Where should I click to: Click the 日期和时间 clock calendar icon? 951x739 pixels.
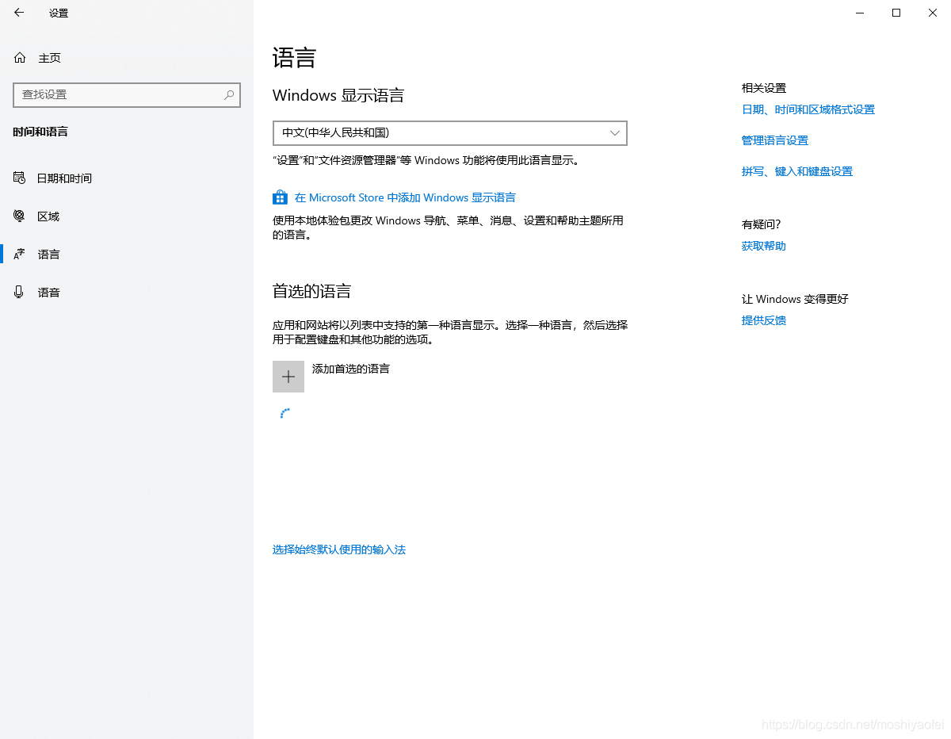(x=20, y=178)
